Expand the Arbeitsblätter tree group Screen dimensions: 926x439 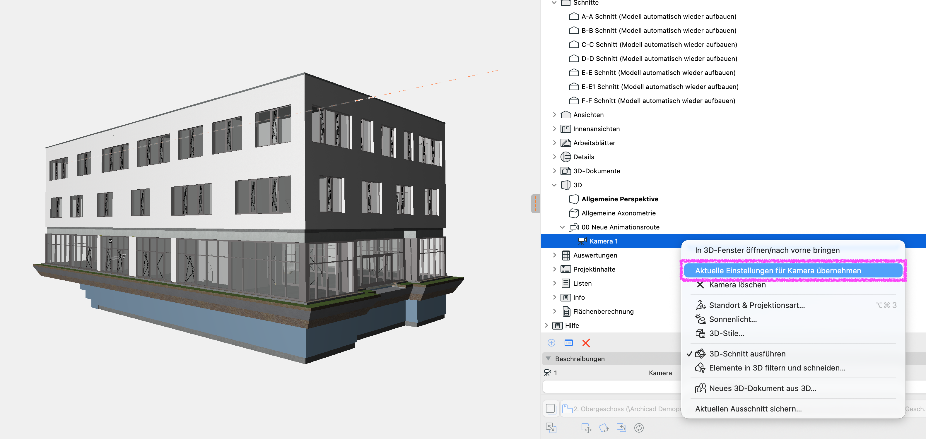click(554, 143)
